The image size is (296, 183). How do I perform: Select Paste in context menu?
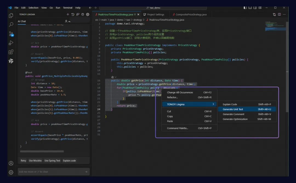[189, 121]
